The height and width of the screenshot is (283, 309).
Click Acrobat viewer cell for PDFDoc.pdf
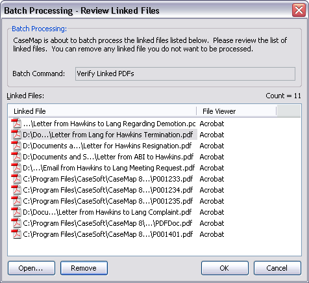(x=212, y=223)
